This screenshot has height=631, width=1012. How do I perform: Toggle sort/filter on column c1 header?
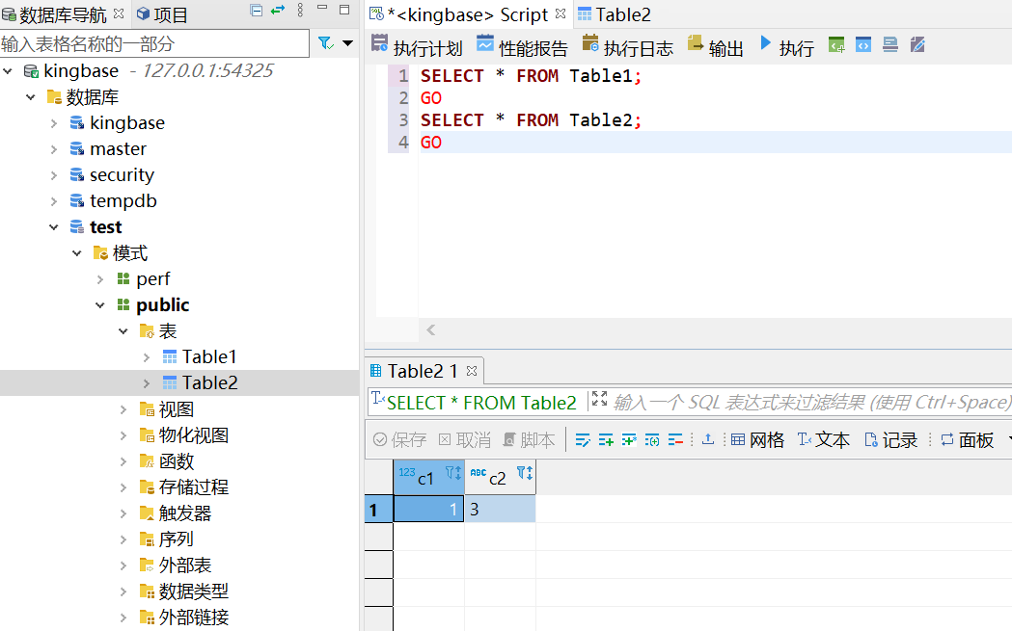click(453, 473)
